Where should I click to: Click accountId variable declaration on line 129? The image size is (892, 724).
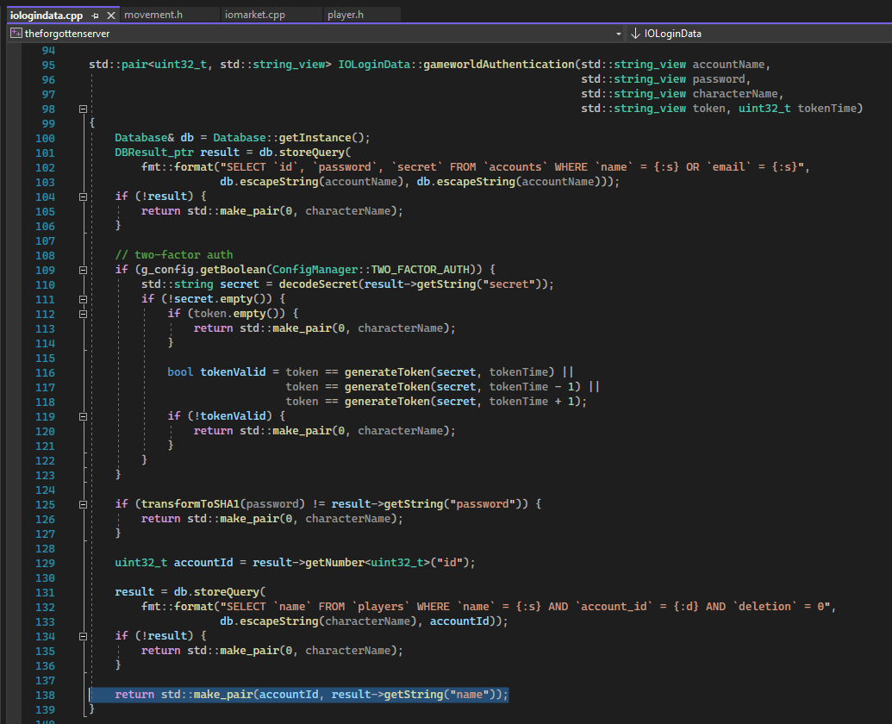[203, 563]
